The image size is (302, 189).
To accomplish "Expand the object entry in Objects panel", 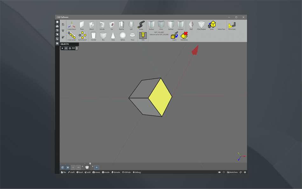I will tap(63, 48).
